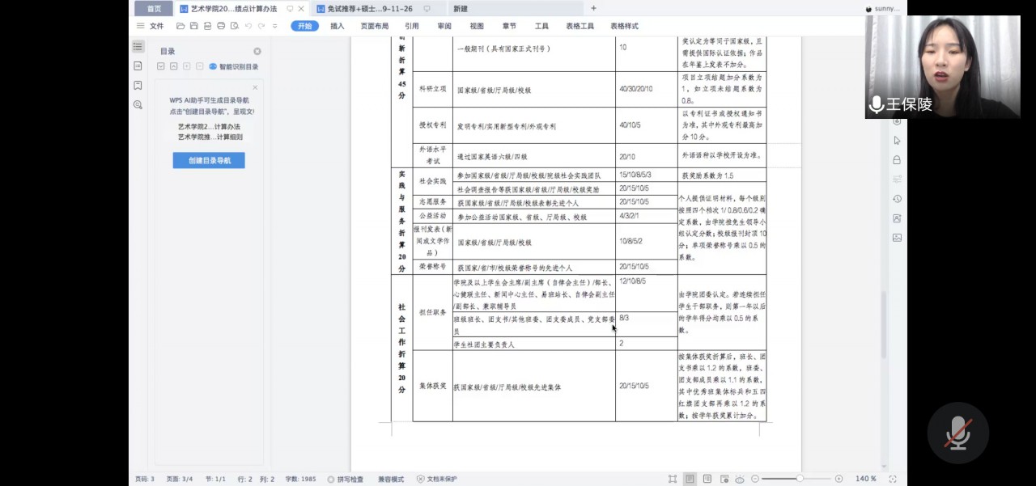This screenshot has height=486, width=1036.
Task: Click the 创建目录导航 button
Action: (x=209, y=160)
